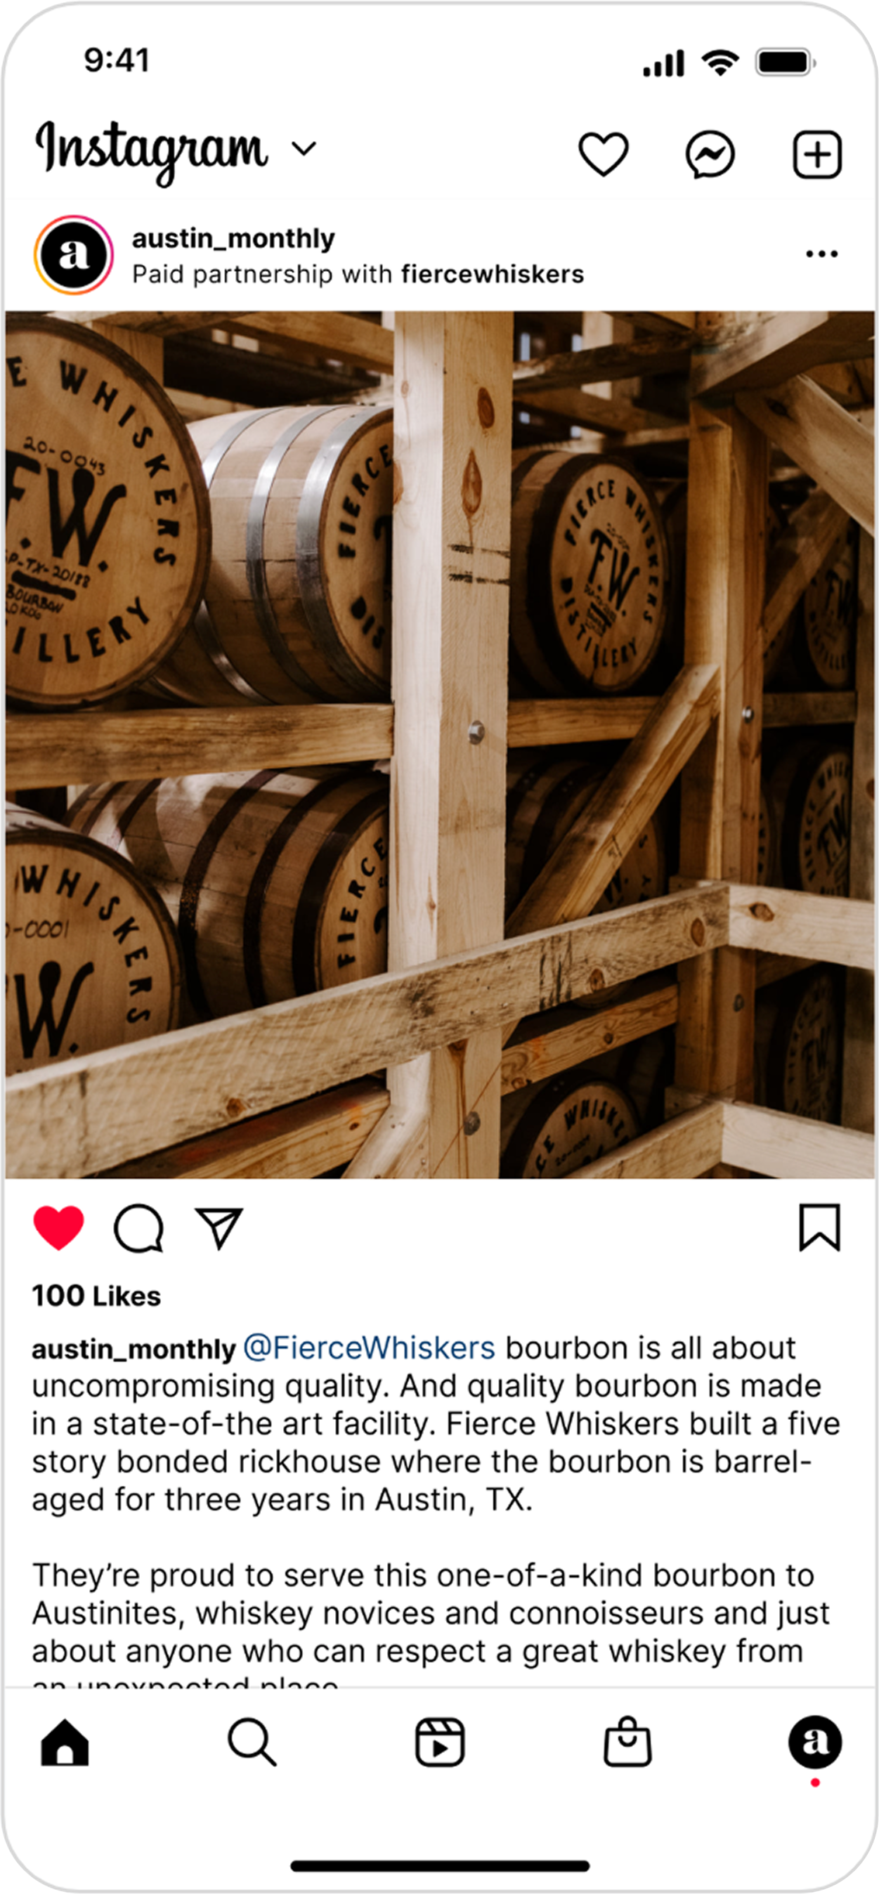The width and height of the screenshot is (879, 1894).
Task: Unlike post with red heart
Action: pos(59,1228)
